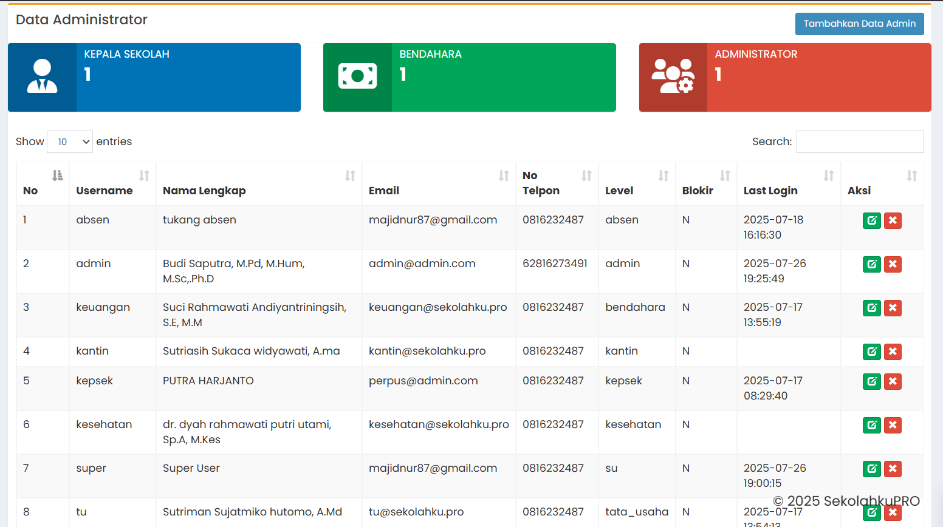Click the Bendahara money bill icon
The image size is (943, 527).
click(357, 76)
